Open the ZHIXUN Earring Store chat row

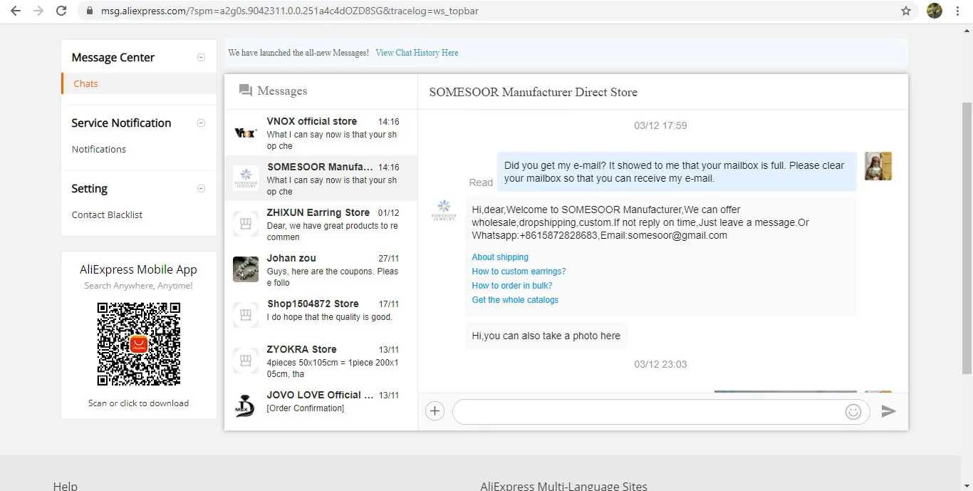(321, 224)
